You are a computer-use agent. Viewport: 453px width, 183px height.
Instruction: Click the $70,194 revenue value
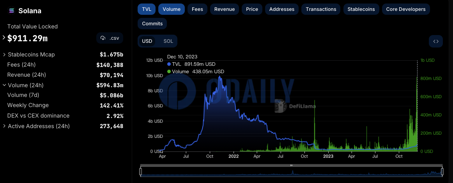click(x=111, y=75)
